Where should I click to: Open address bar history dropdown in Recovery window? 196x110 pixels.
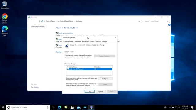point(139,21)
